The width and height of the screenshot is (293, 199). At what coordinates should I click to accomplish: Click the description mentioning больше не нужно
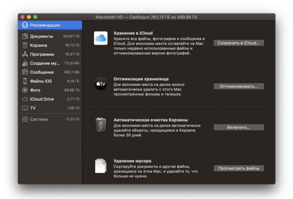coord(155,171)
